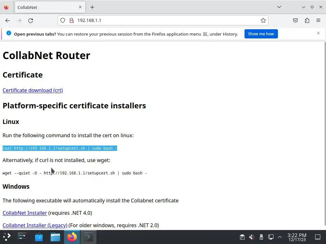Select the CollabNet tab

[x=50, y=7]
